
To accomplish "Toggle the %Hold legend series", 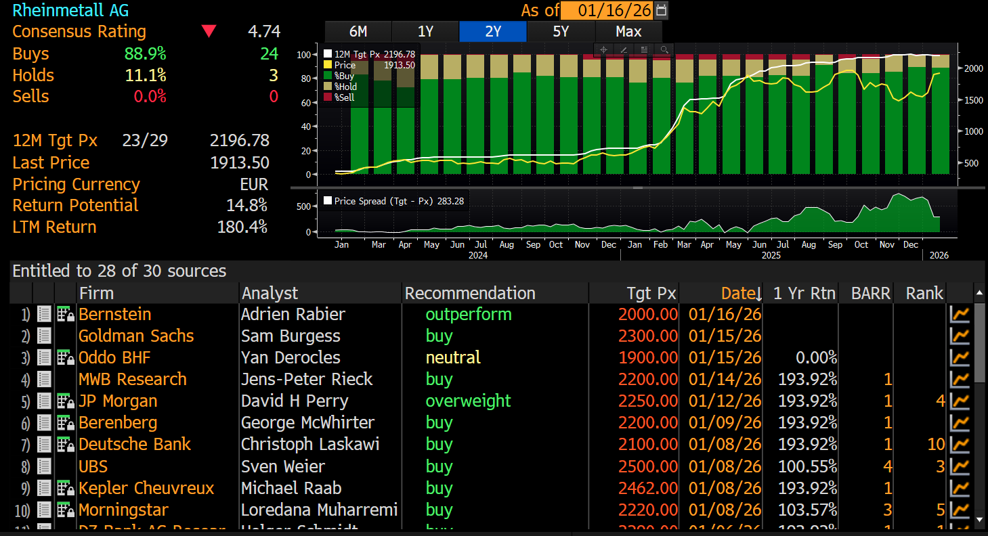I will (x=328, y=87).
